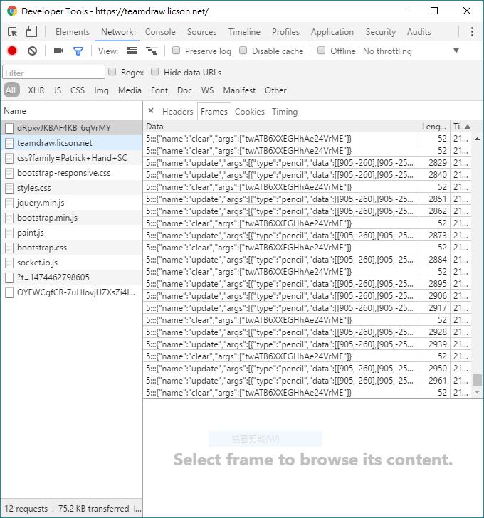Open the Elements panel tab

tap(73, 32)
